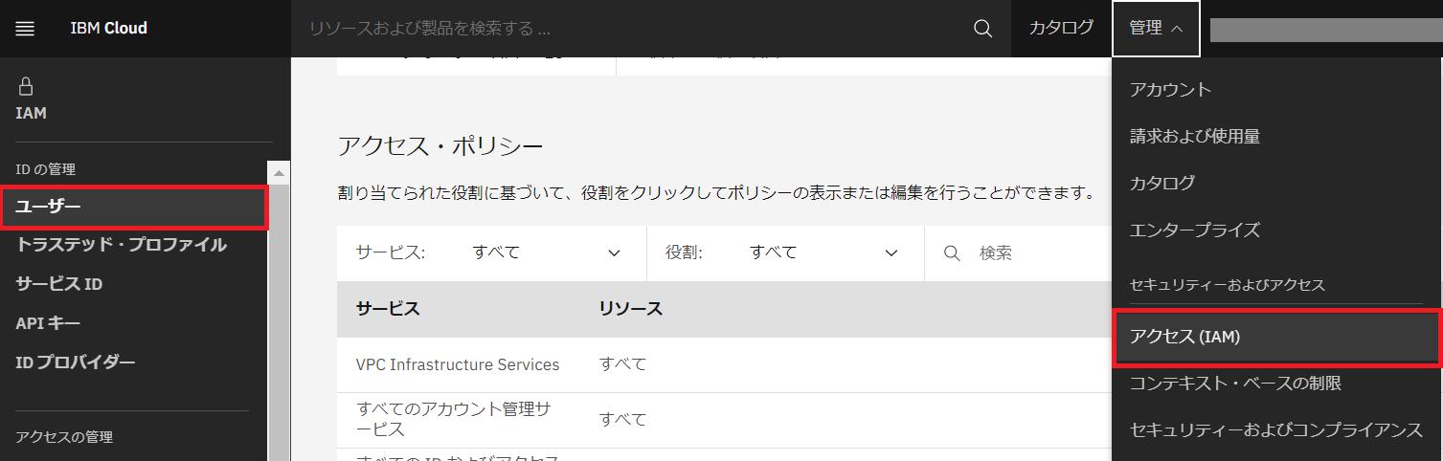Click the resource search input field
Image resolution: width=1443 pixels, height=461 pixels.
632,29
